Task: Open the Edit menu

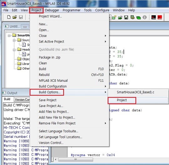Action: click(14, 10)
